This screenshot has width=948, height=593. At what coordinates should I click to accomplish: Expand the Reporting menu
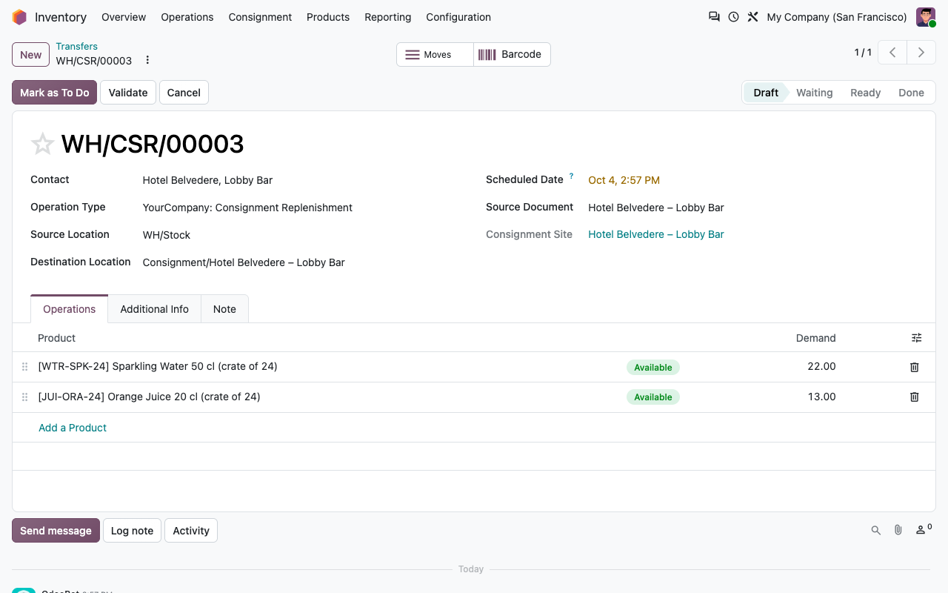coord(388,17)
